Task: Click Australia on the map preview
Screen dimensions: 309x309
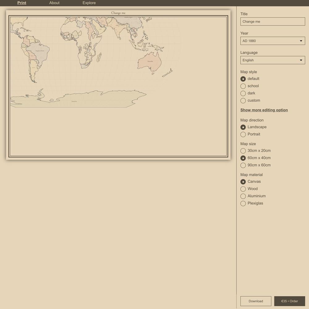Action: point(149,62)
